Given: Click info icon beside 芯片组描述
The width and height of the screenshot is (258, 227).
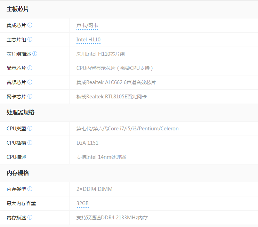Looking at the screenshot, I should coord(35,54).
